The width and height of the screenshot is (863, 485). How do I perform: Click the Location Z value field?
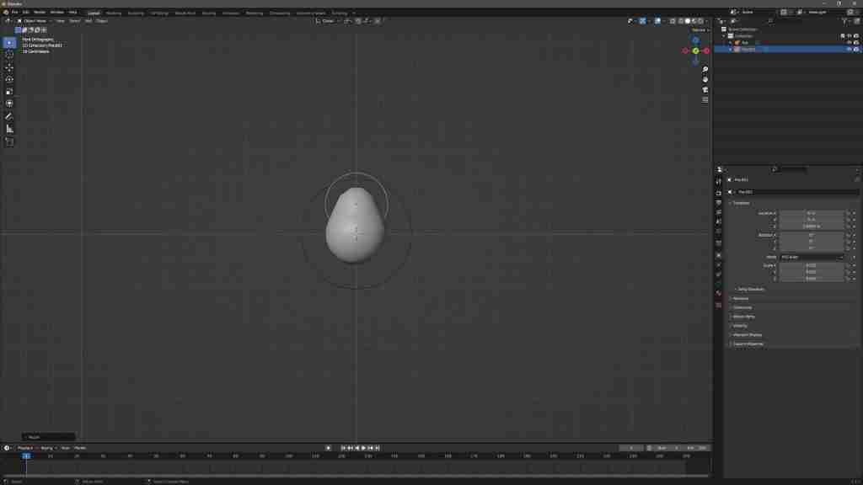click(812, 226)
